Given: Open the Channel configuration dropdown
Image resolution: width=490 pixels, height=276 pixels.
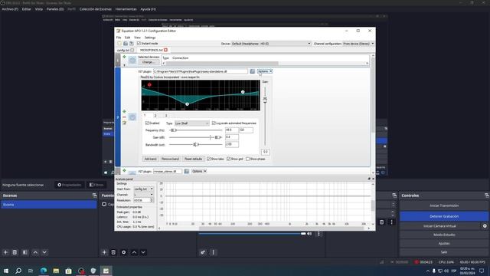Looking at the screenshot, I should [x=358, y=44].
